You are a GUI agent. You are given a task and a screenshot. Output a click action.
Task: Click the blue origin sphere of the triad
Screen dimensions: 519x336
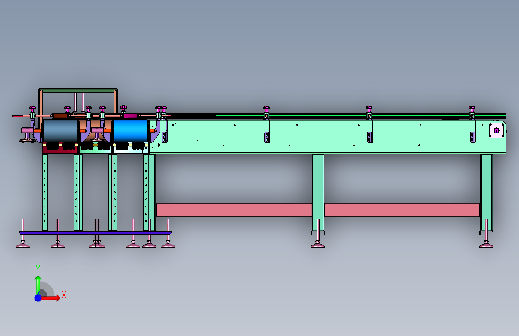click(38, 298)
